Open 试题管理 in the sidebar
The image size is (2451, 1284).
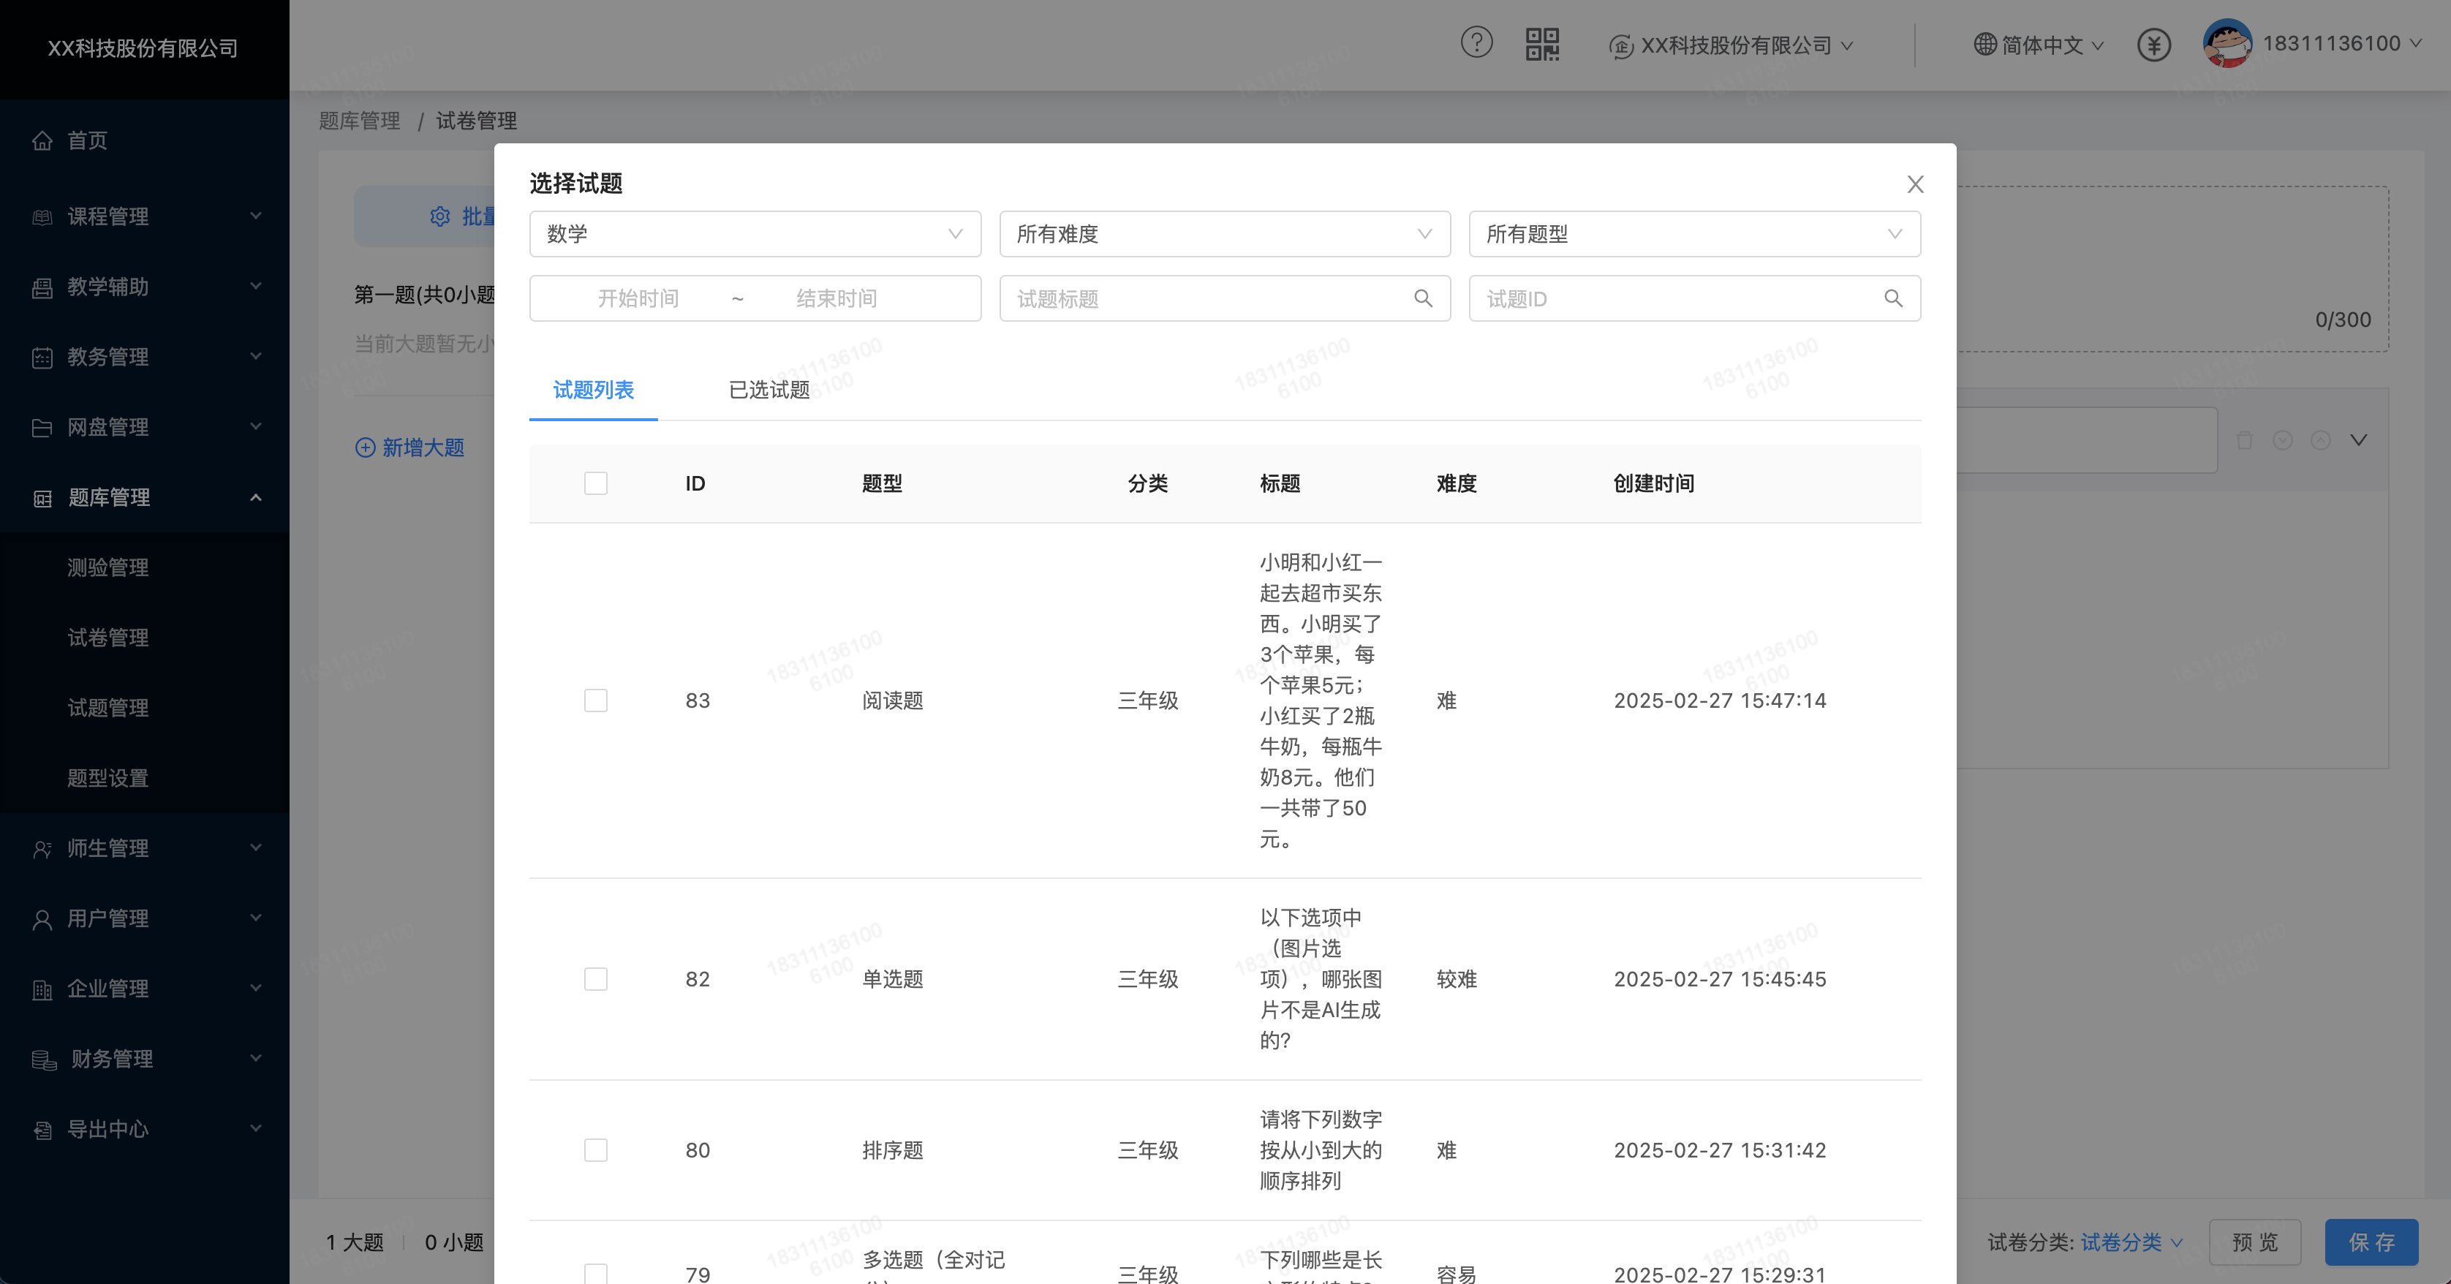click(x=107, y=707)
